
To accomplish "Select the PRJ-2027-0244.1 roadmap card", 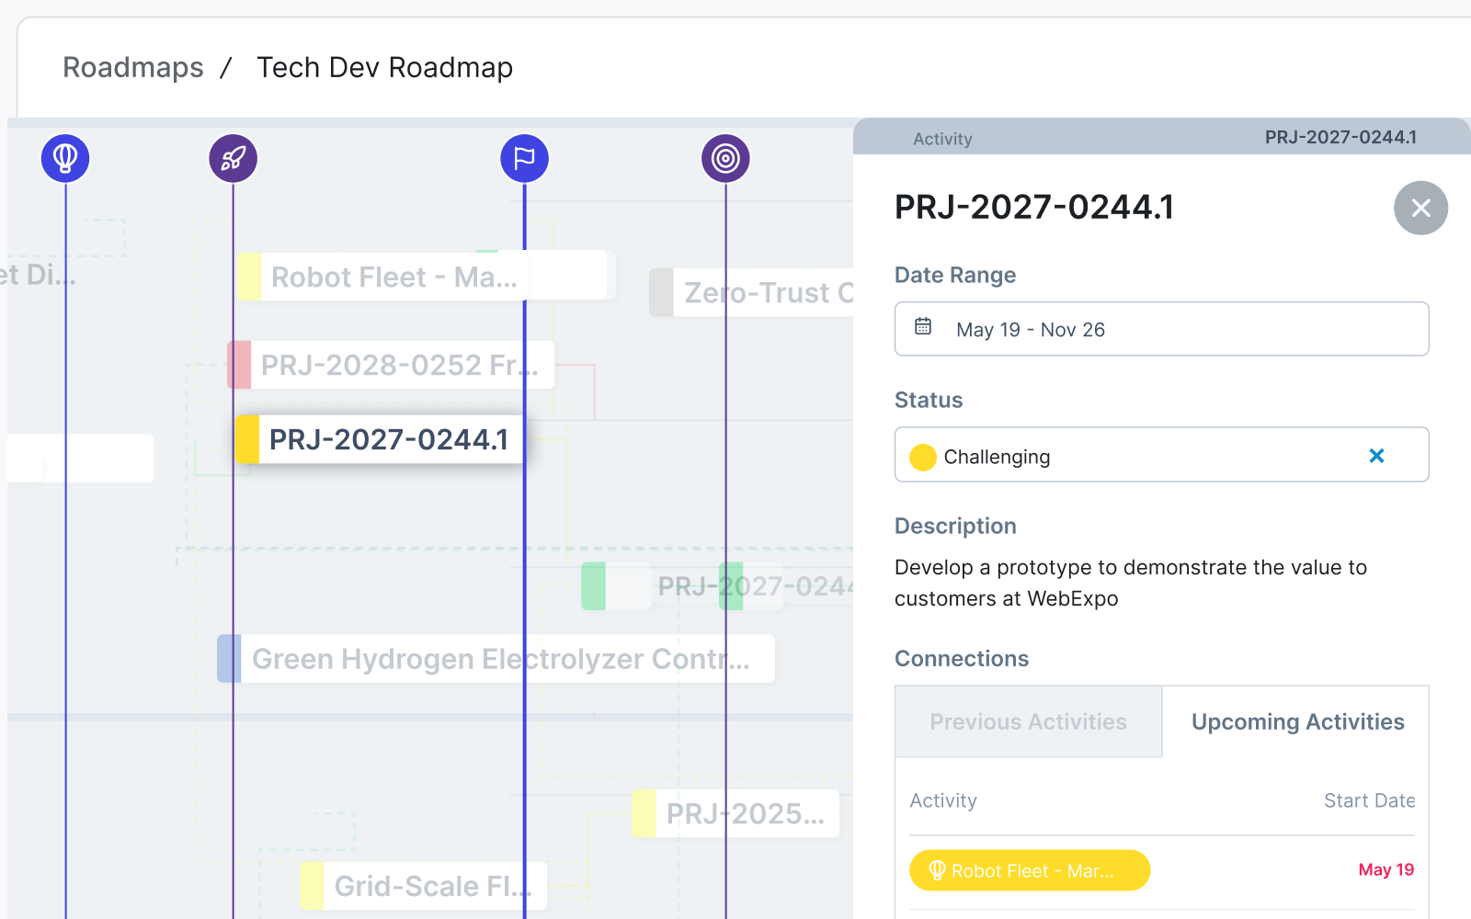I will [380, 439].
